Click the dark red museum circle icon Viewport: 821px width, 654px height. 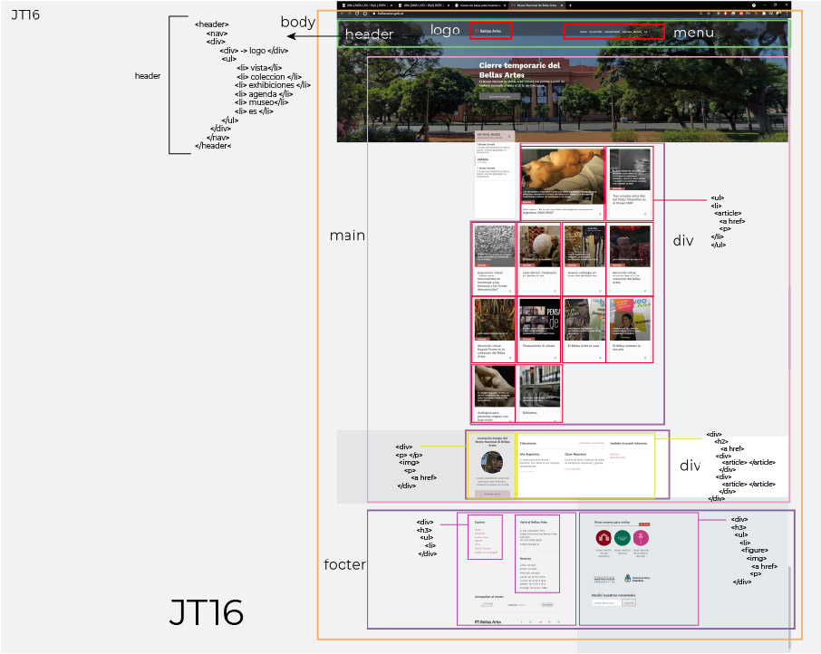(603, 537)
